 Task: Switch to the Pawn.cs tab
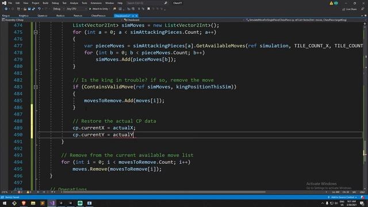click(78, 16)
